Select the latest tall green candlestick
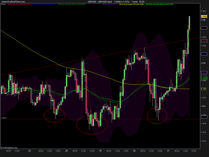Screen dimensions: 209x157 tap(189, 23)
